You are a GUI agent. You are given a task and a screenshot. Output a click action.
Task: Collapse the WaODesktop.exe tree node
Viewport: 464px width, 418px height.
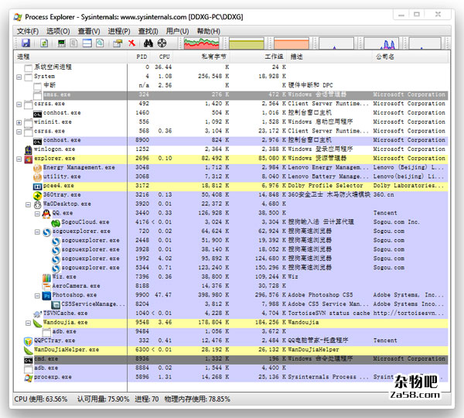point(28,204)
